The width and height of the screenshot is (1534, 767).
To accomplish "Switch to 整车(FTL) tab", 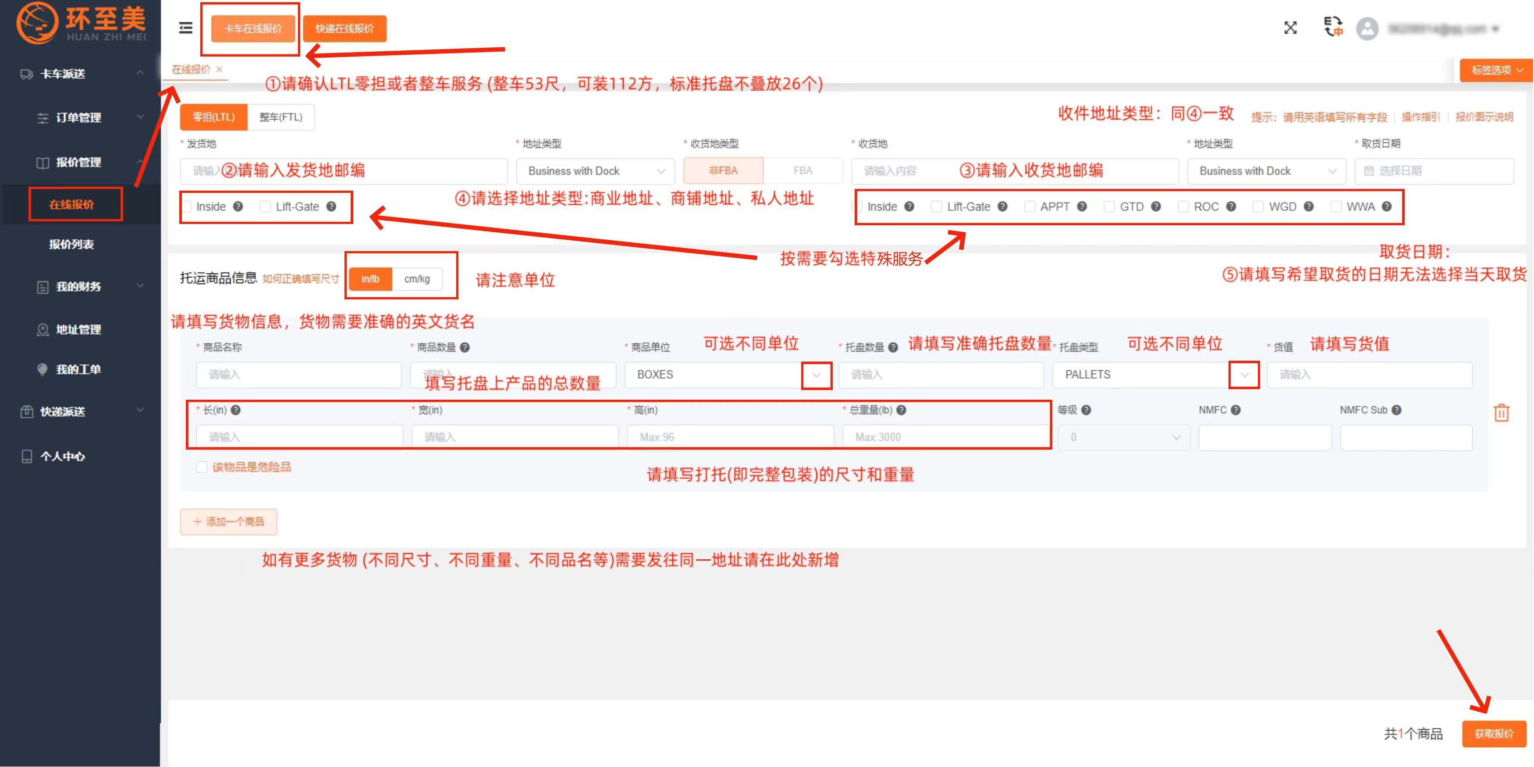I will [281, 117].
